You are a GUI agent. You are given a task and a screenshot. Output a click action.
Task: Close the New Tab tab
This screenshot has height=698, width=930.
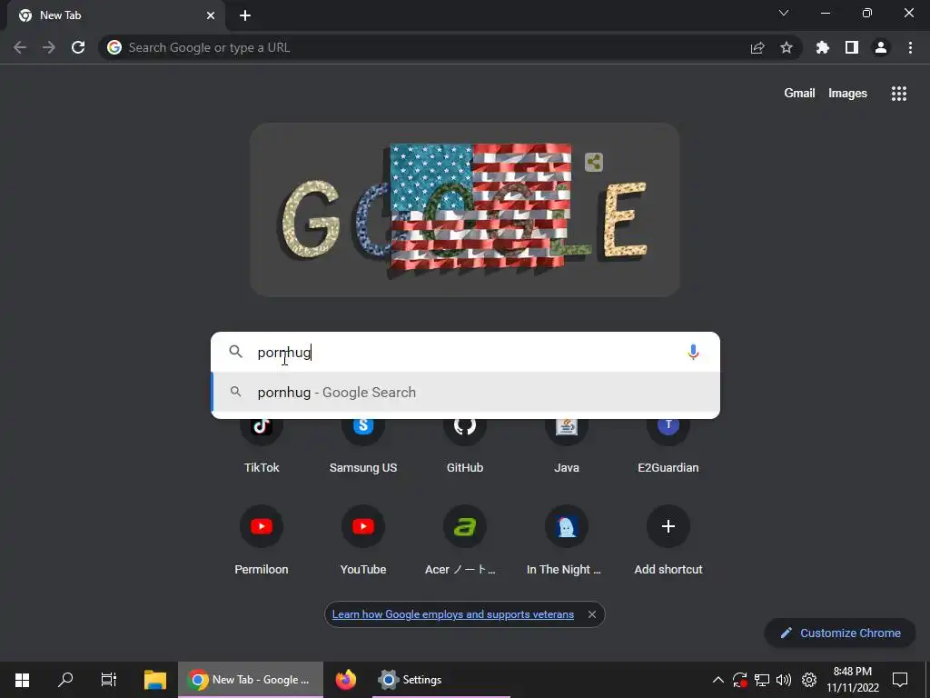(x=211, y=15)
